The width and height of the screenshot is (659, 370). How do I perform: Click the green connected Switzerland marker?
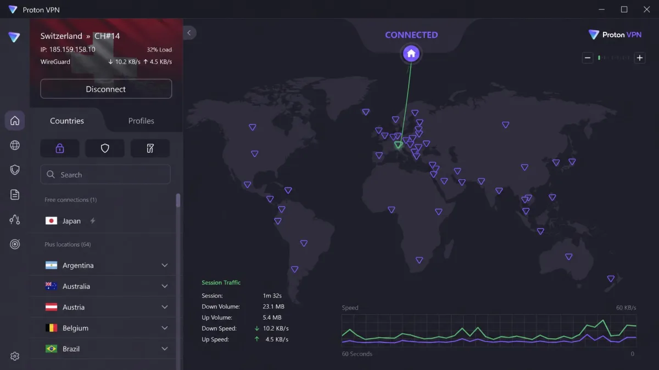(x=398, y=145)
